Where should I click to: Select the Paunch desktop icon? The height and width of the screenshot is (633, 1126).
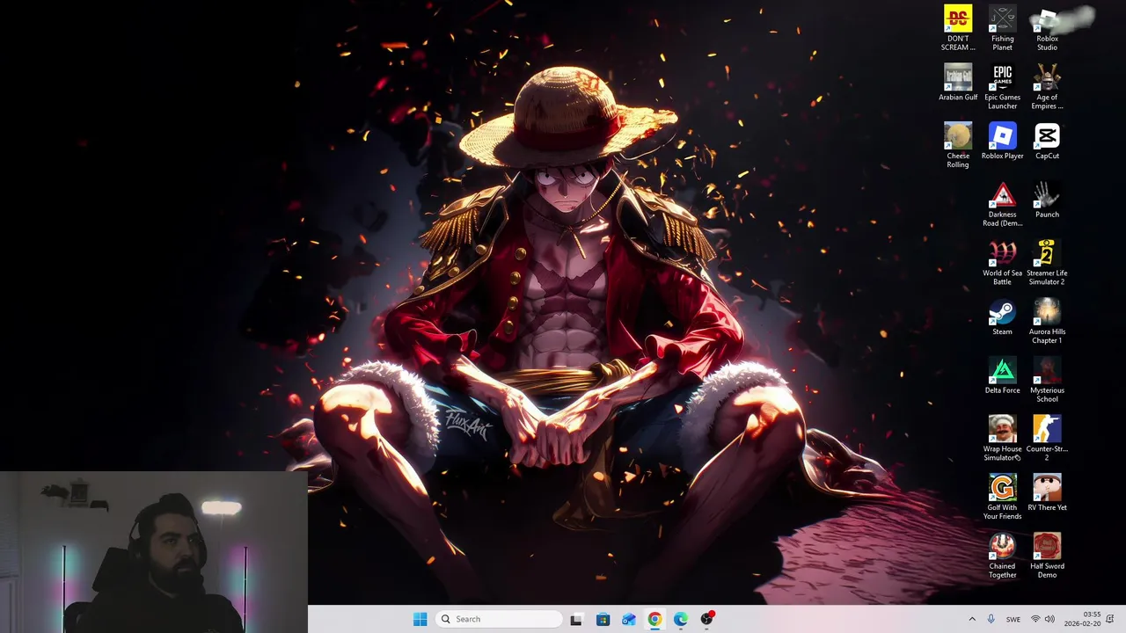coord(1047,200)
